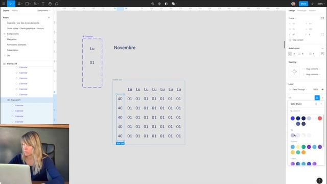
Task: Switch to the Design tab
Action: click(292, 11)
